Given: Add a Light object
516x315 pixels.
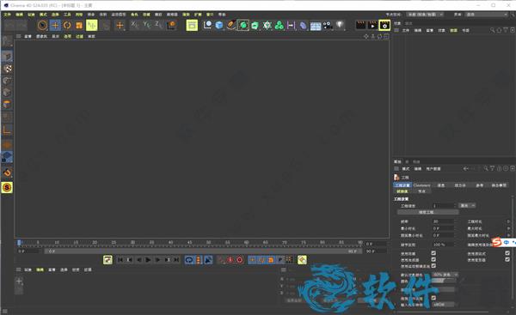Looking at the screenshot, I should [x=340, y=25].
